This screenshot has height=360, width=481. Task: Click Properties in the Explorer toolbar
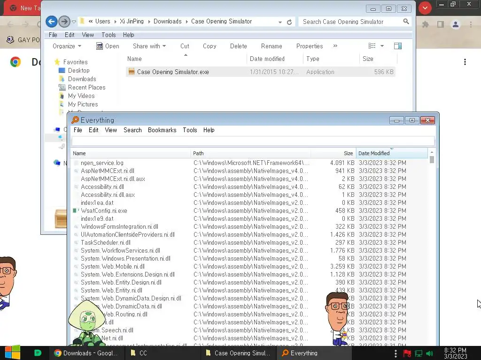[310, 46]
